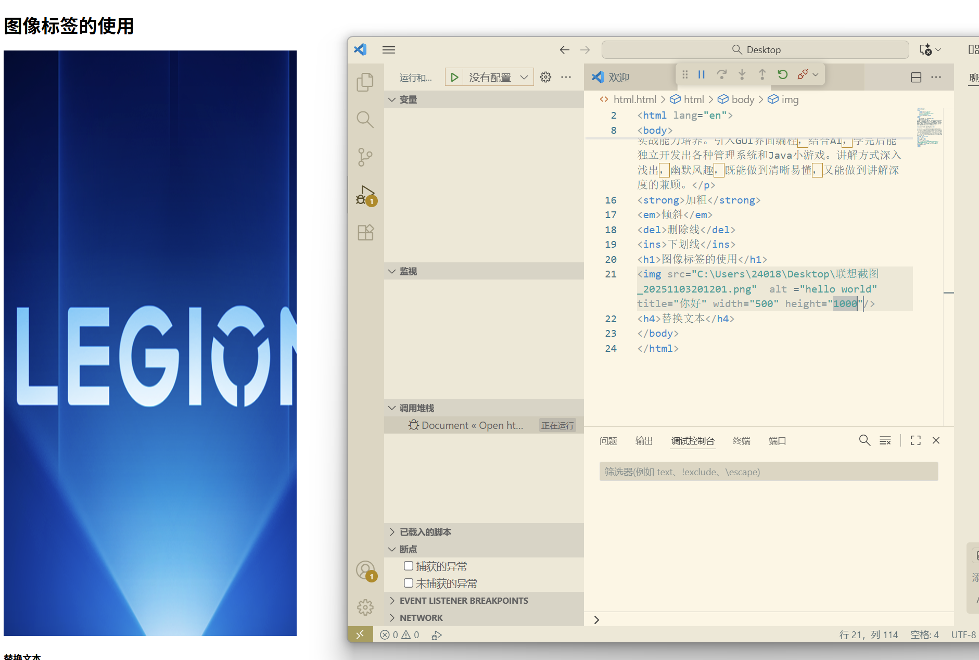Open Source Control view in activity bar
The width and height of the screenshot is (979, 660).
(365, 157)
